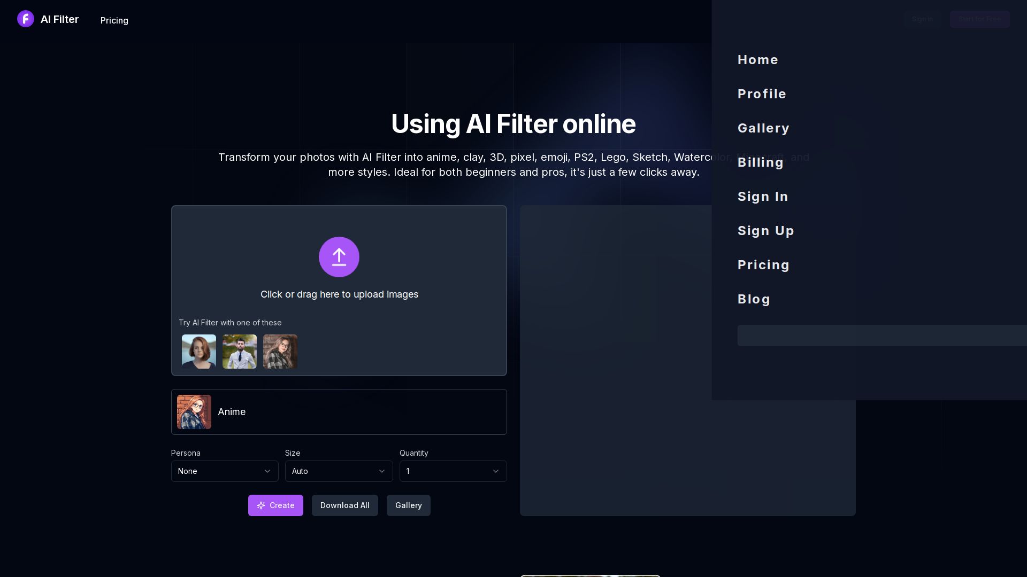
Task: Click the Anime style thumbnail preview
Action: click(x=194, y=411)
